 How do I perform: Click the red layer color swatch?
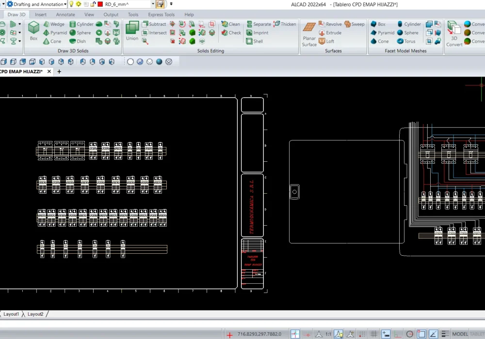(x=99, y=4)
